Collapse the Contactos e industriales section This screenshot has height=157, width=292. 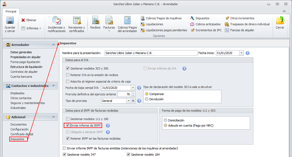(x=53, y=86)
